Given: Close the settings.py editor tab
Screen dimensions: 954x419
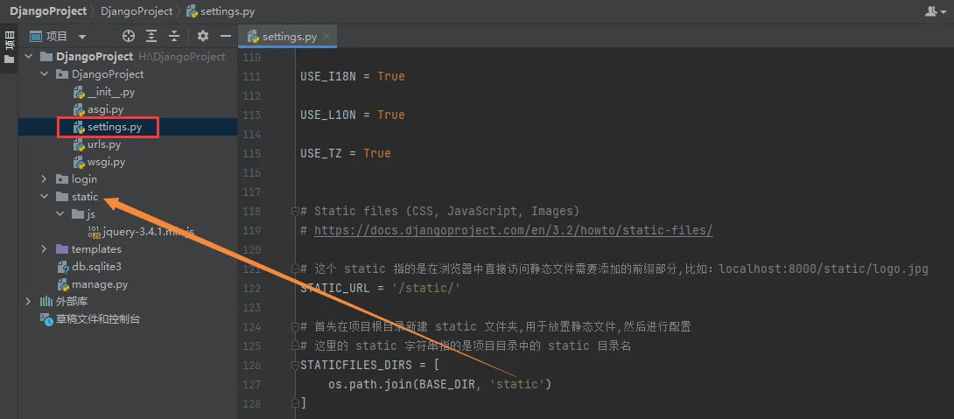Looking at the screenshot, I should (x=326, y=37).
